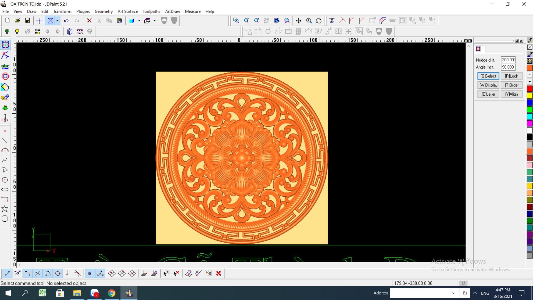Delete selection with red X icon
533x300 pixels.
coord(89,21)
